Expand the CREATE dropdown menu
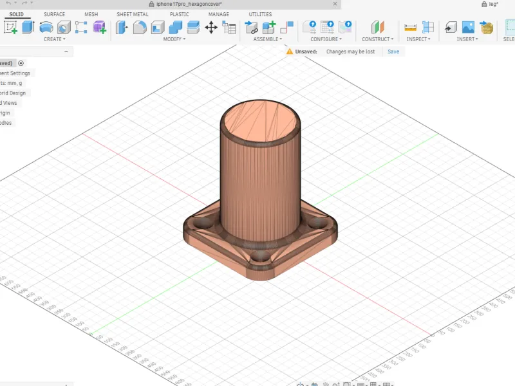 tap(55, 39)
